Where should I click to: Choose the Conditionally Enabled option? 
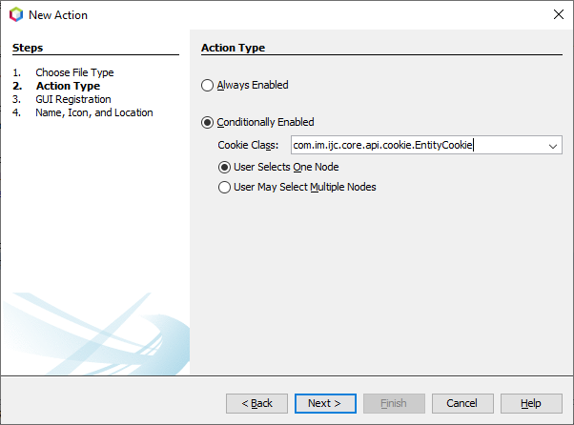pyautogui.click(x=208, y=122)
